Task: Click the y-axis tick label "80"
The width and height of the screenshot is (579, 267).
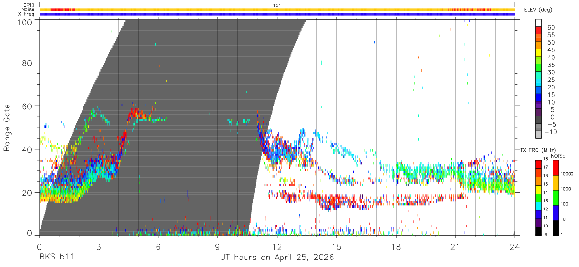Action: [x=26, y=63]
